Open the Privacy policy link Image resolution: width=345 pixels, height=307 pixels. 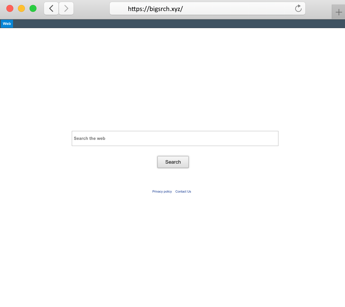162,192
